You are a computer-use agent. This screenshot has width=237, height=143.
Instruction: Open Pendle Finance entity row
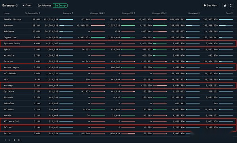[118, 19]
